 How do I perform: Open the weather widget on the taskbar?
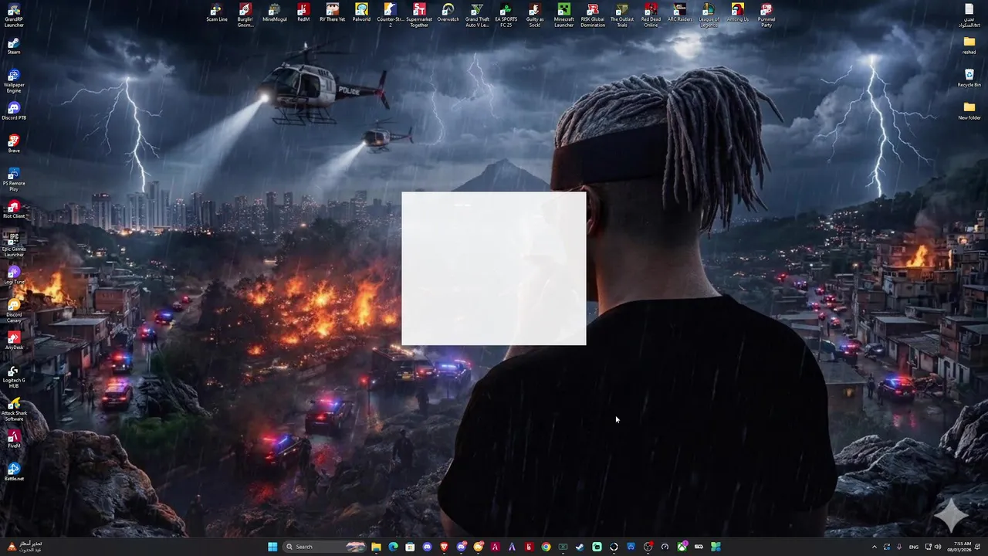pyautogui.click(x=25, y=547)
